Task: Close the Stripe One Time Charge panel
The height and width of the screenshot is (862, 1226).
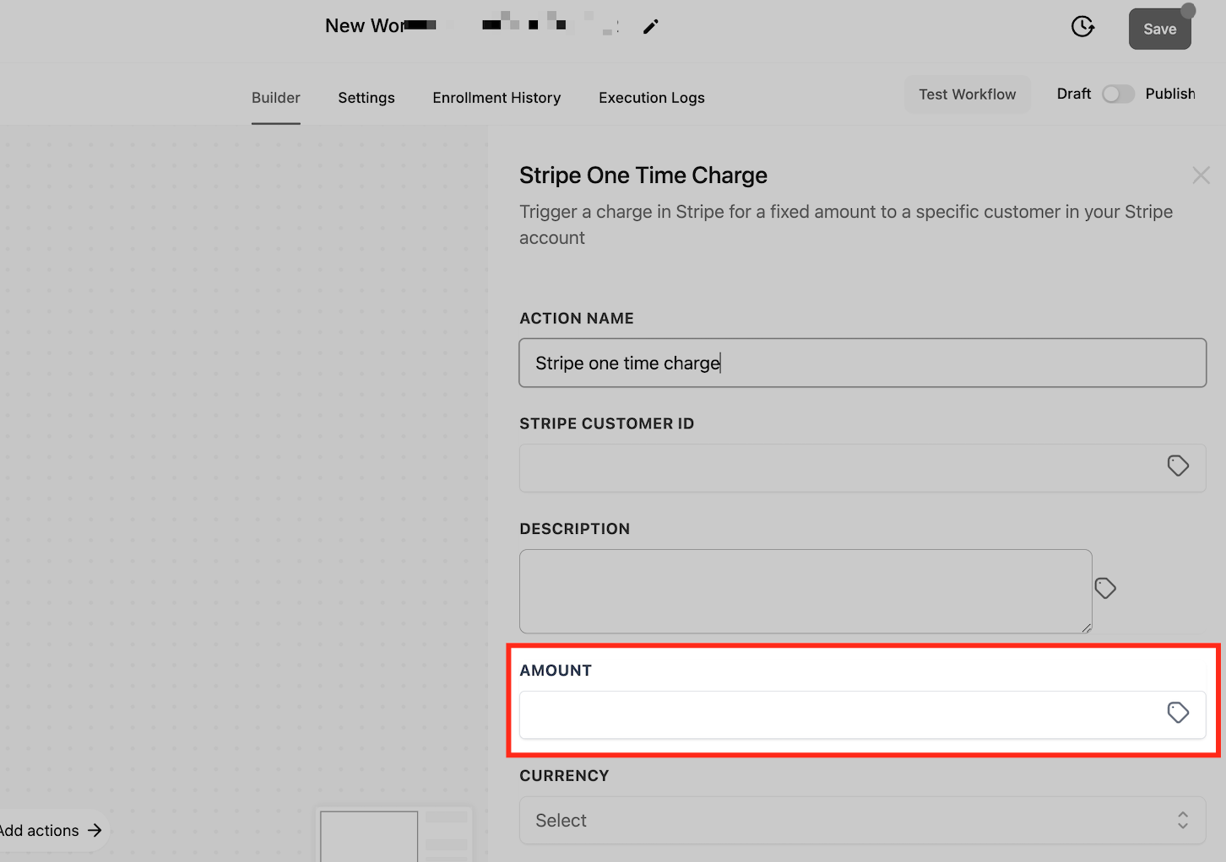Action: pos(1201,175)
